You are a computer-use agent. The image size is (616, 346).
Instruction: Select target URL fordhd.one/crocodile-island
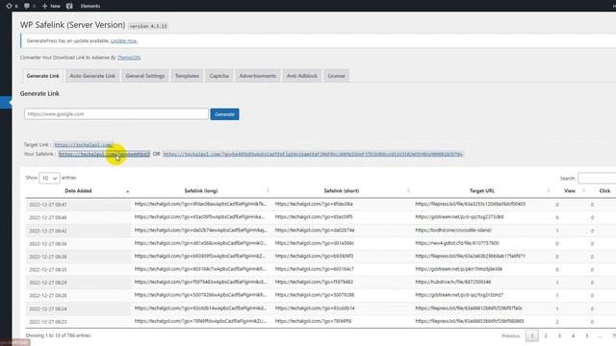pyautogui.click(x=453, y=231)
